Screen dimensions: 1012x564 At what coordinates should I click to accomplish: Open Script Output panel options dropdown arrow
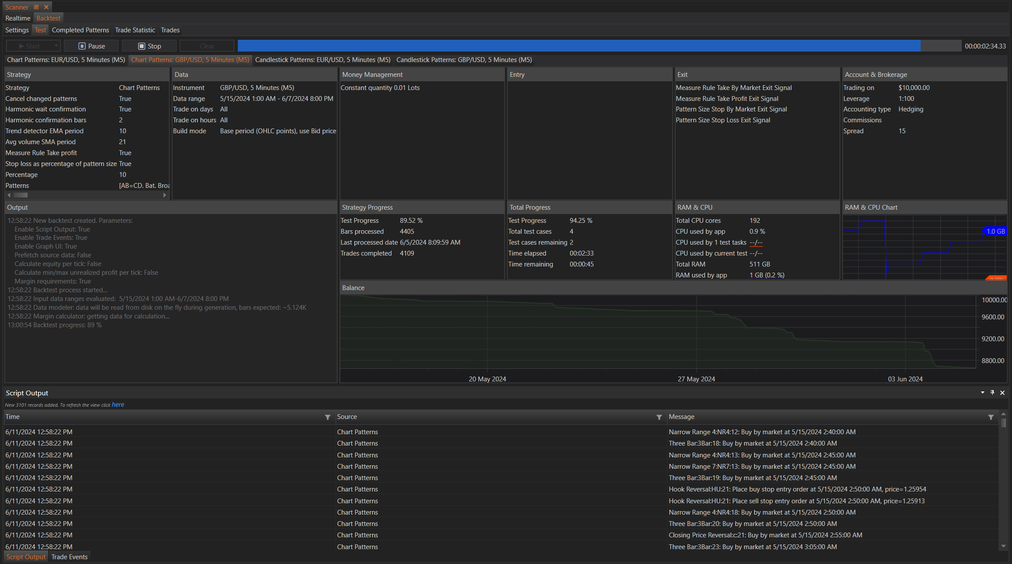[x=982, y=392]
